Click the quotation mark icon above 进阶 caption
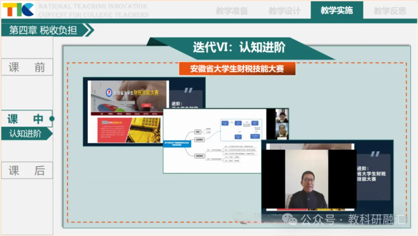The image size is (418, 236). click(375, 154)
